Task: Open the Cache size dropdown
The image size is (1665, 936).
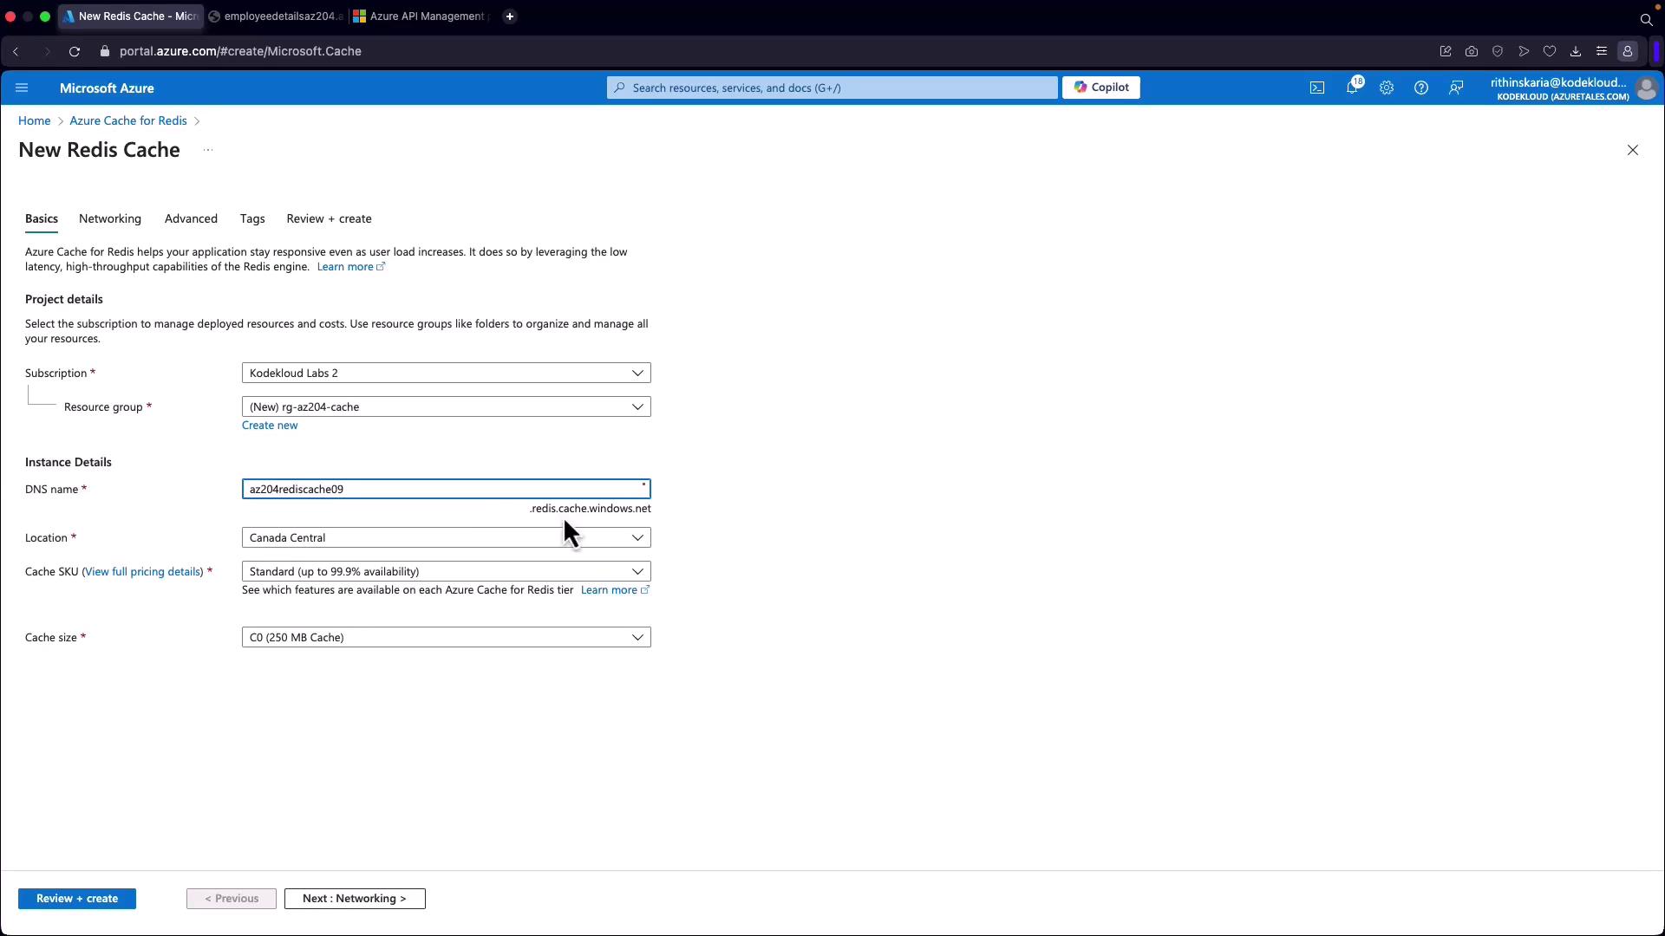Action: pyautogui.click(x=446, y=637)
